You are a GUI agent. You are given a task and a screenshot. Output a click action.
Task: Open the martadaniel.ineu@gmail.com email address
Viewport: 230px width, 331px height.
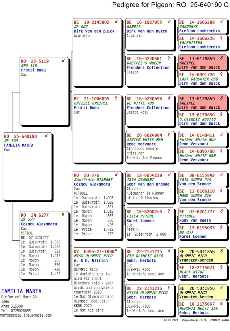[26, 315]
